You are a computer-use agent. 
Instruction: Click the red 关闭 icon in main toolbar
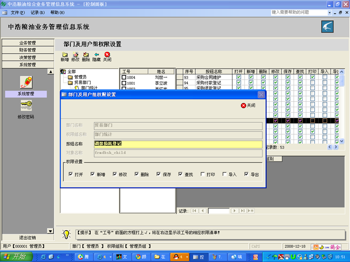point(107,55)
